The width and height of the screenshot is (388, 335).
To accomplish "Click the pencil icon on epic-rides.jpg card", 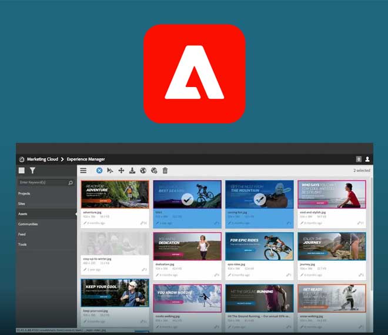I will tap(229, 275).
